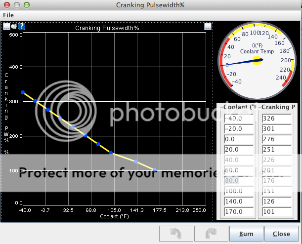Select the cranking PW field 201
This screenshot has height=244, width=302.
click(277, 170)
